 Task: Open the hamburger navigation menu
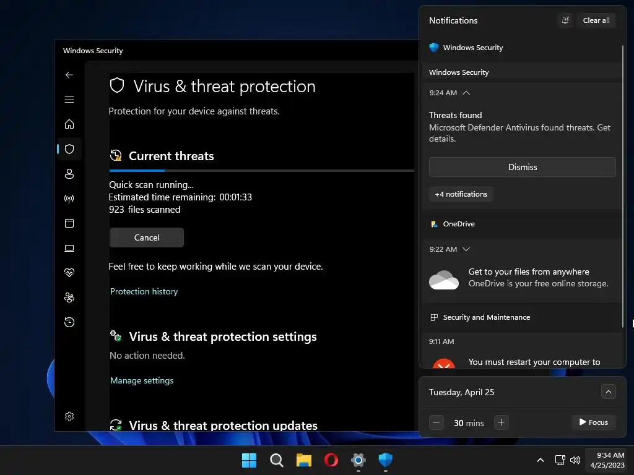click(69, 100)
